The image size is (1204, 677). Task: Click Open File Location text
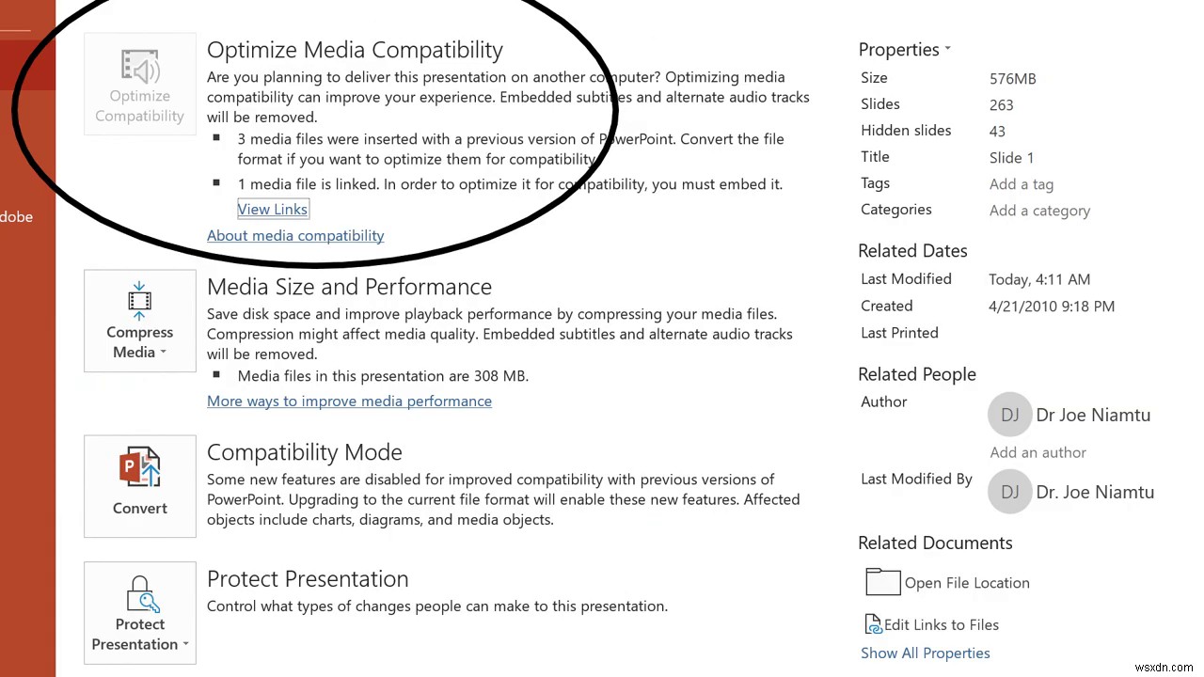tap(967, 583)
